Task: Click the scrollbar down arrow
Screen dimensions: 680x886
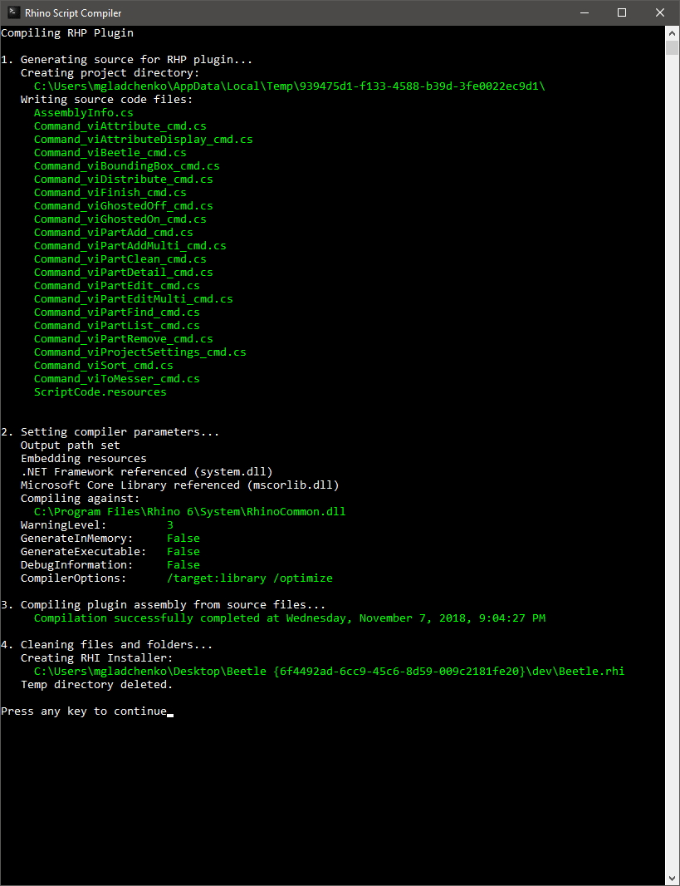Action: tap(672, 879)
